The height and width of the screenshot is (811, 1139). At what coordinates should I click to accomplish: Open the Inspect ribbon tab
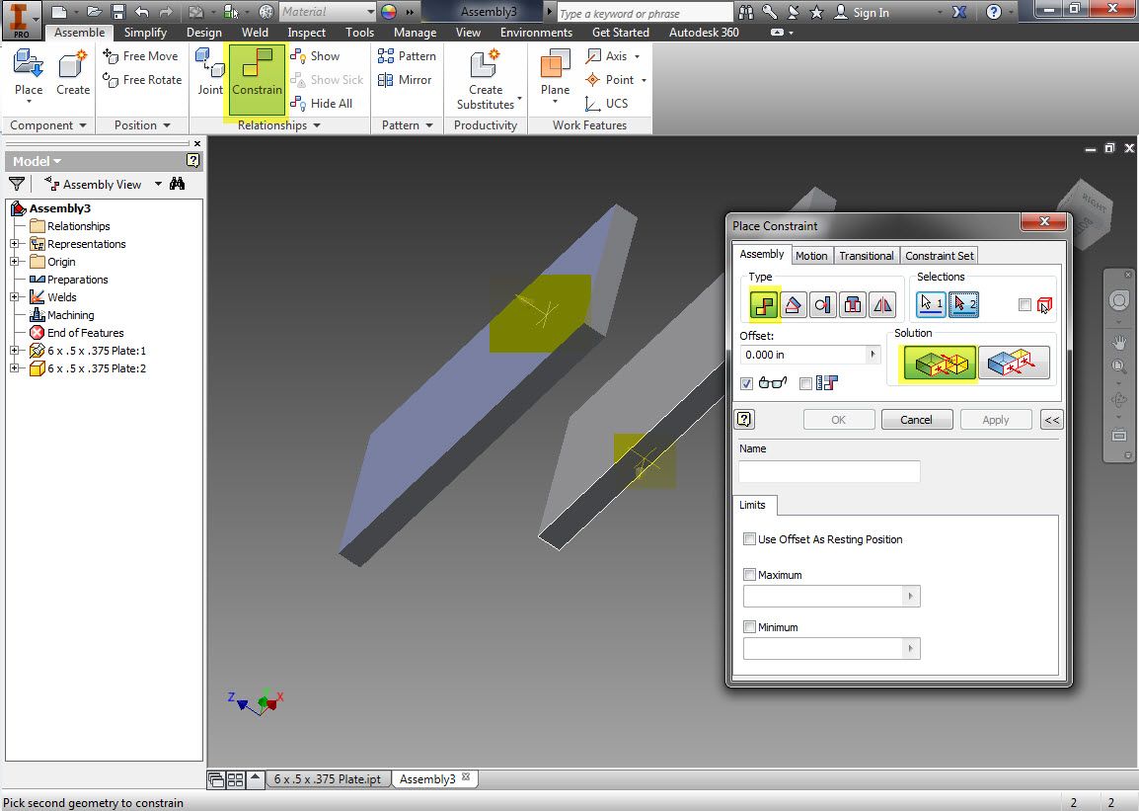[x=306, y=32]
